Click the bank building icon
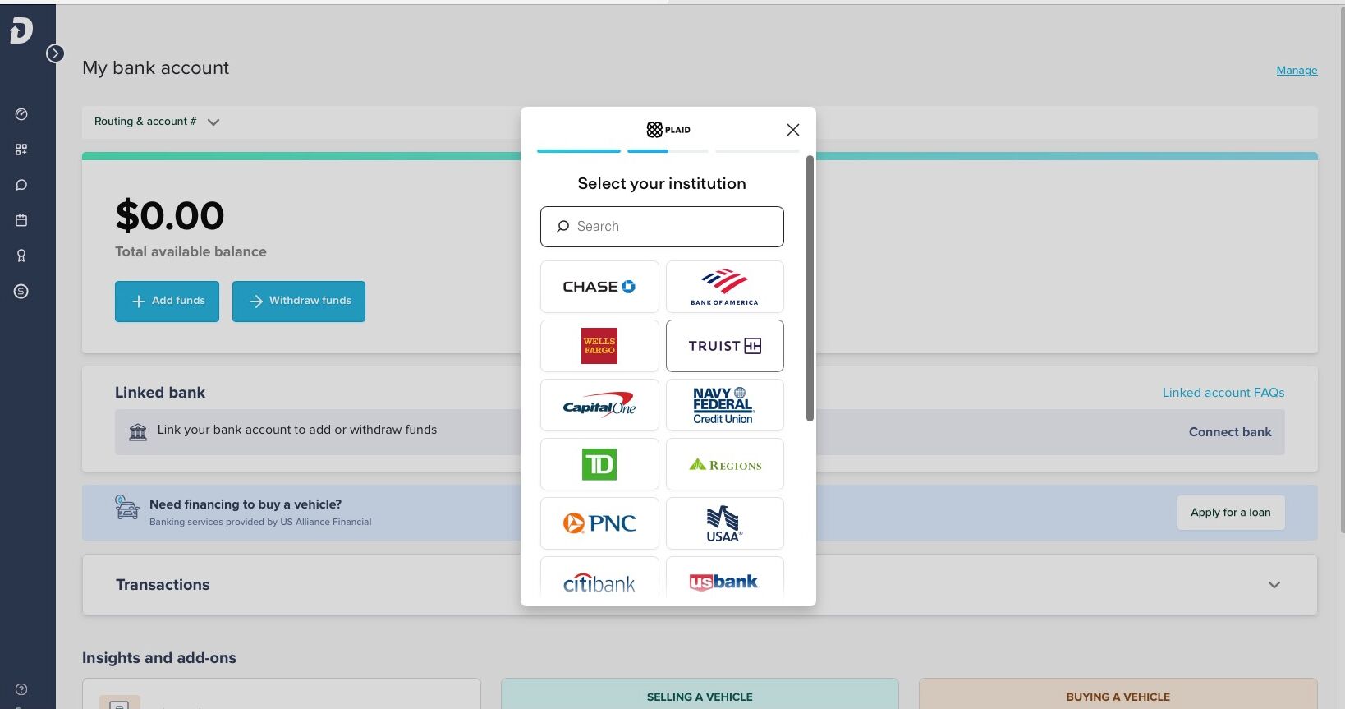 coord(138,432)
